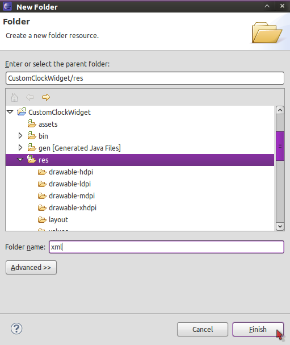Click the drawable-hdpi folder icon
The height and width of the screenshot is (345, 290).
[42, 172]
